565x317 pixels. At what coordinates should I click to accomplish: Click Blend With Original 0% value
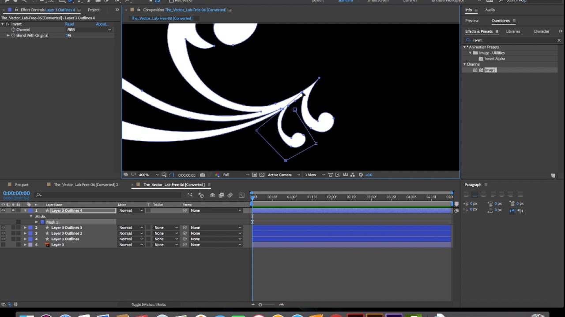(68, 35)
